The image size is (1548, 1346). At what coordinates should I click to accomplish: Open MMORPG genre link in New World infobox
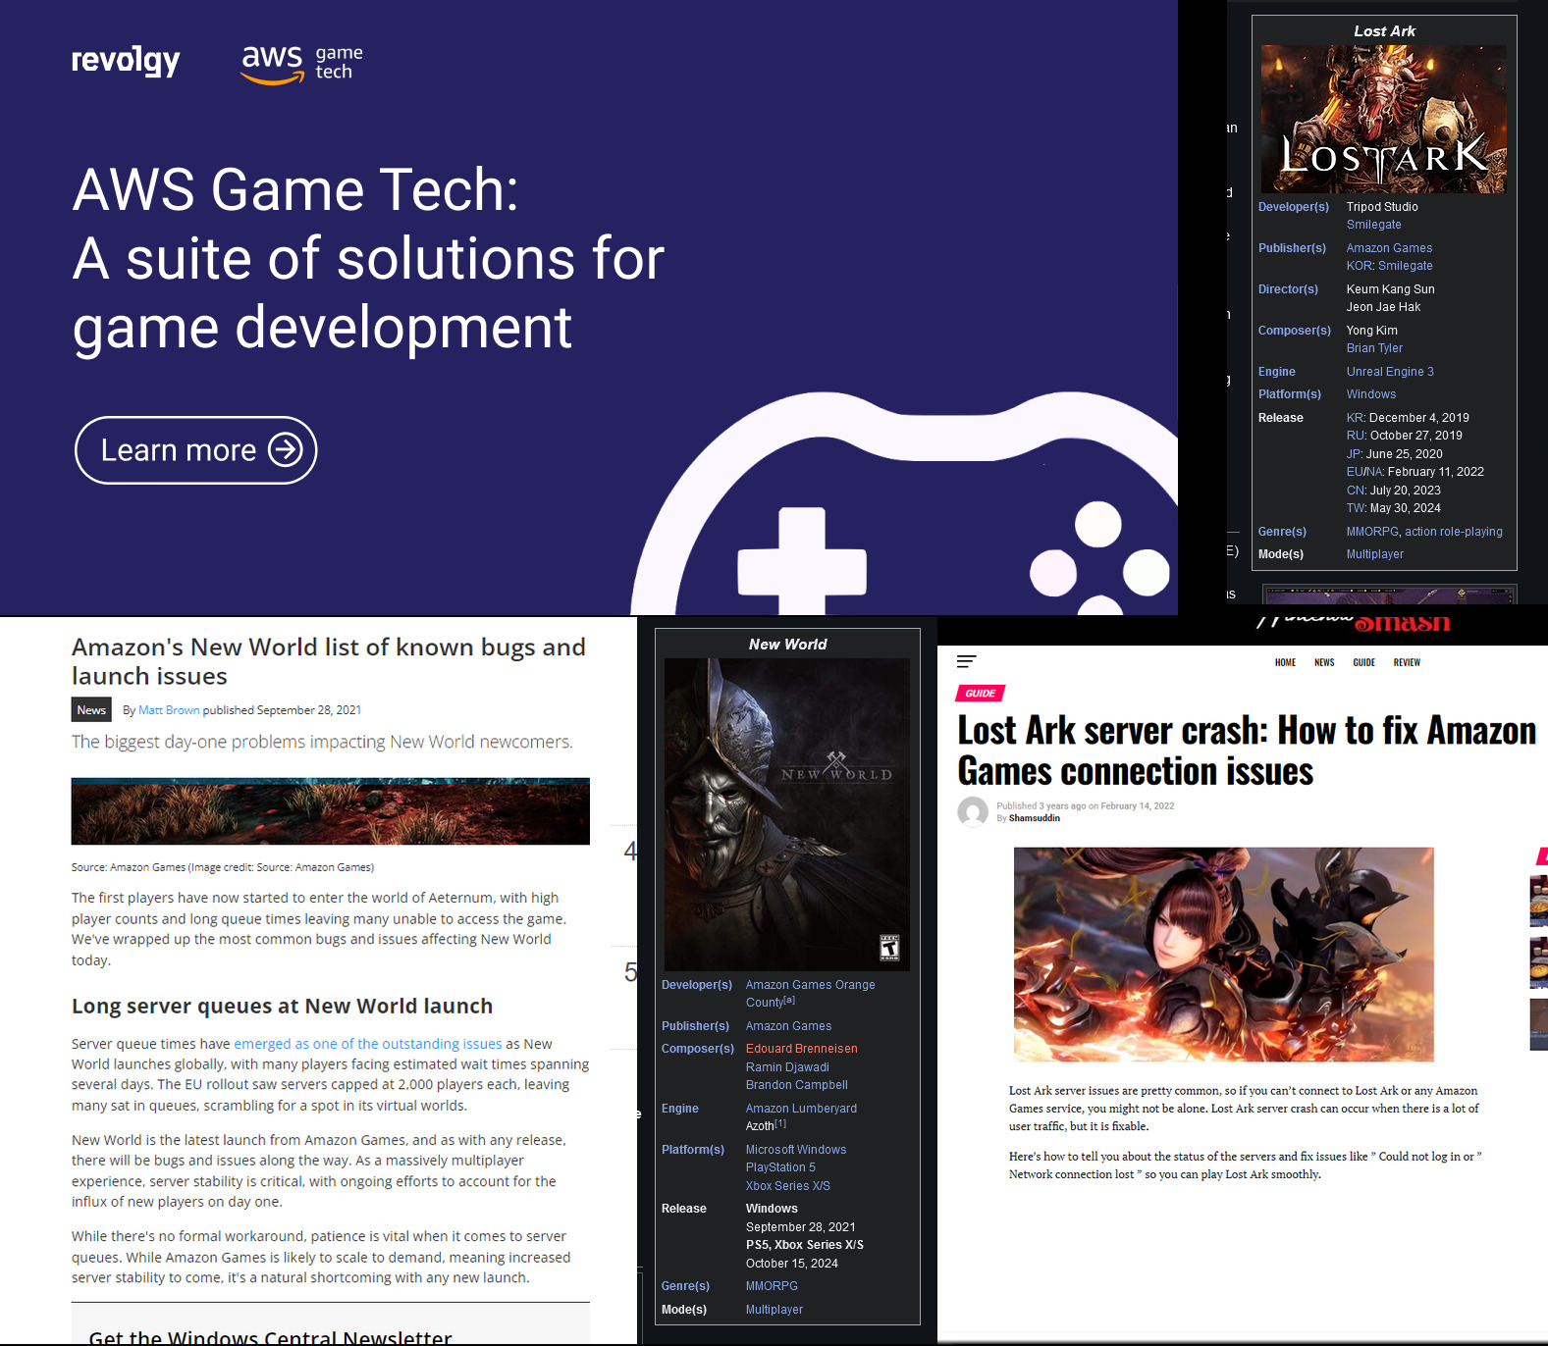[772, 1286]
